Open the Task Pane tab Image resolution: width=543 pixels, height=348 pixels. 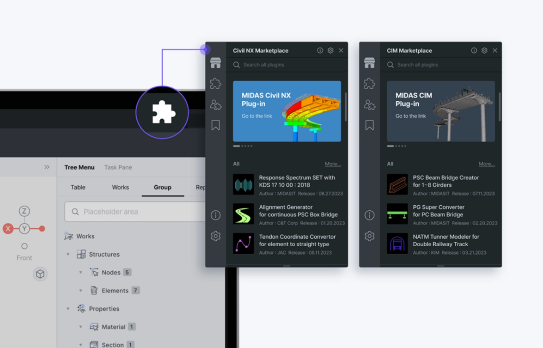118,167
